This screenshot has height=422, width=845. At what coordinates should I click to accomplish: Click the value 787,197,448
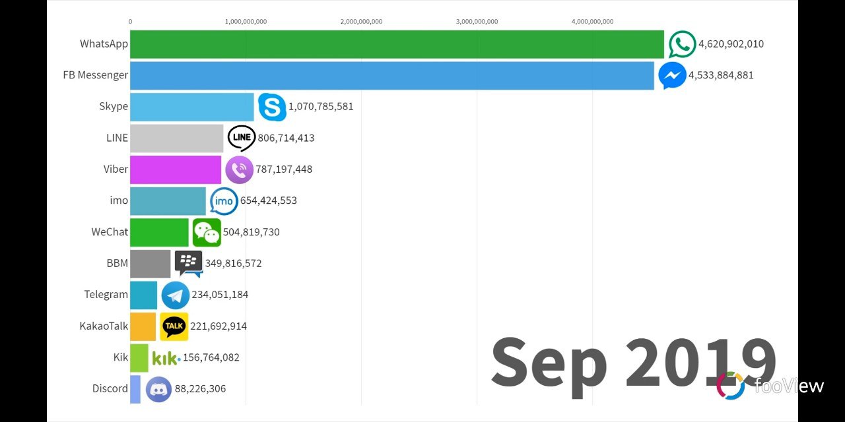tap(284, 169)
